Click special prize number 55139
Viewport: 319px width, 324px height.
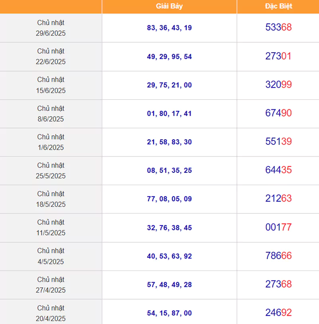[278, 142]
